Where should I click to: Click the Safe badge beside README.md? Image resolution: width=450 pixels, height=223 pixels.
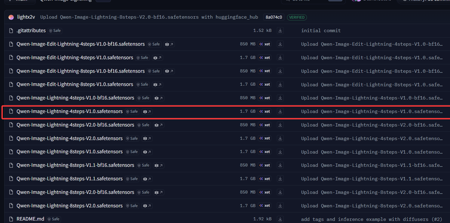[x=54, y=219]
